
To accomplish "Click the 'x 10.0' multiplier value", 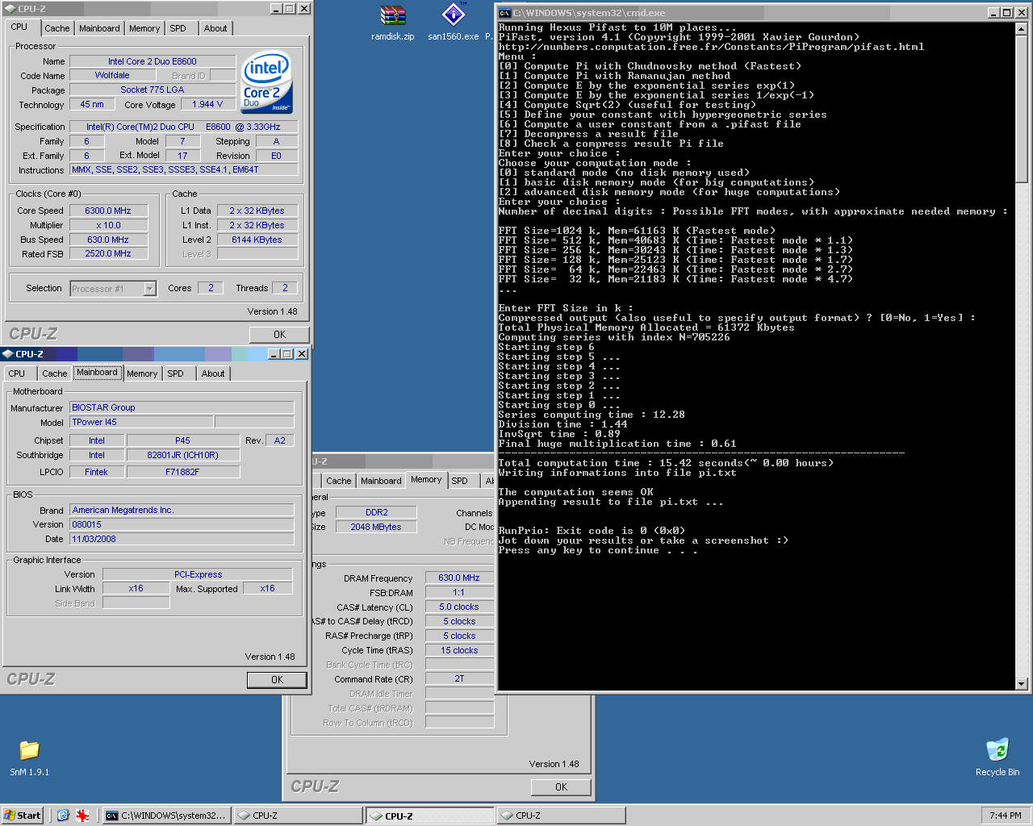I will click(108, 226).
